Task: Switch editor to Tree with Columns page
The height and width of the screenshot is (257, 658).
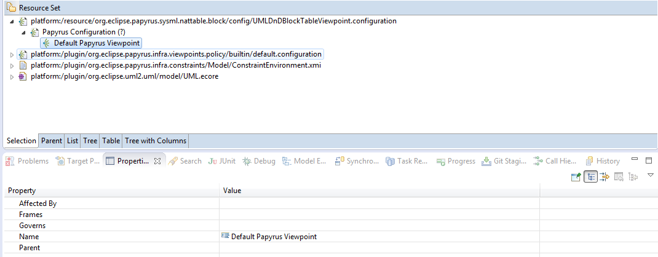Action: tap(155, 140)
